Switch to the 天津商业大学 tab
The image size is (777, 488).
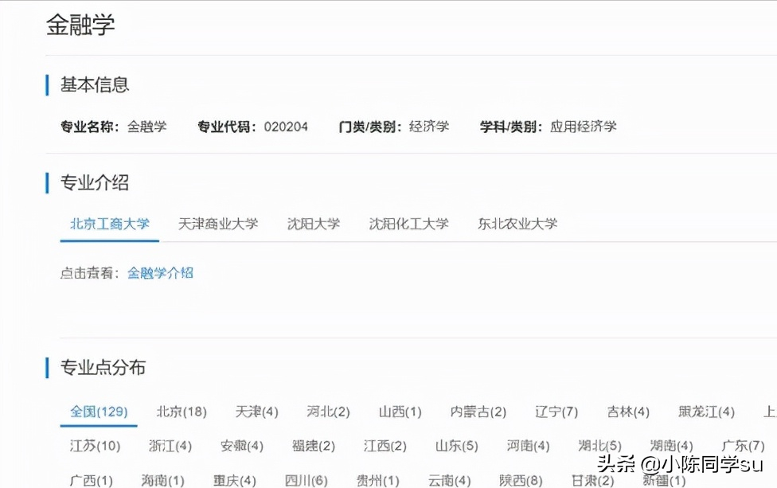click(x=218, y=224)
